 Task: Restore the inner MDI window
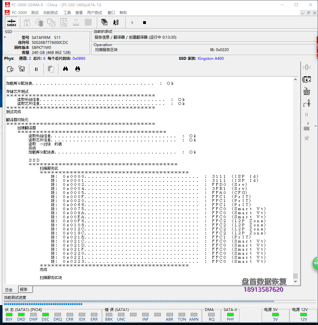[x=309, y=13]
